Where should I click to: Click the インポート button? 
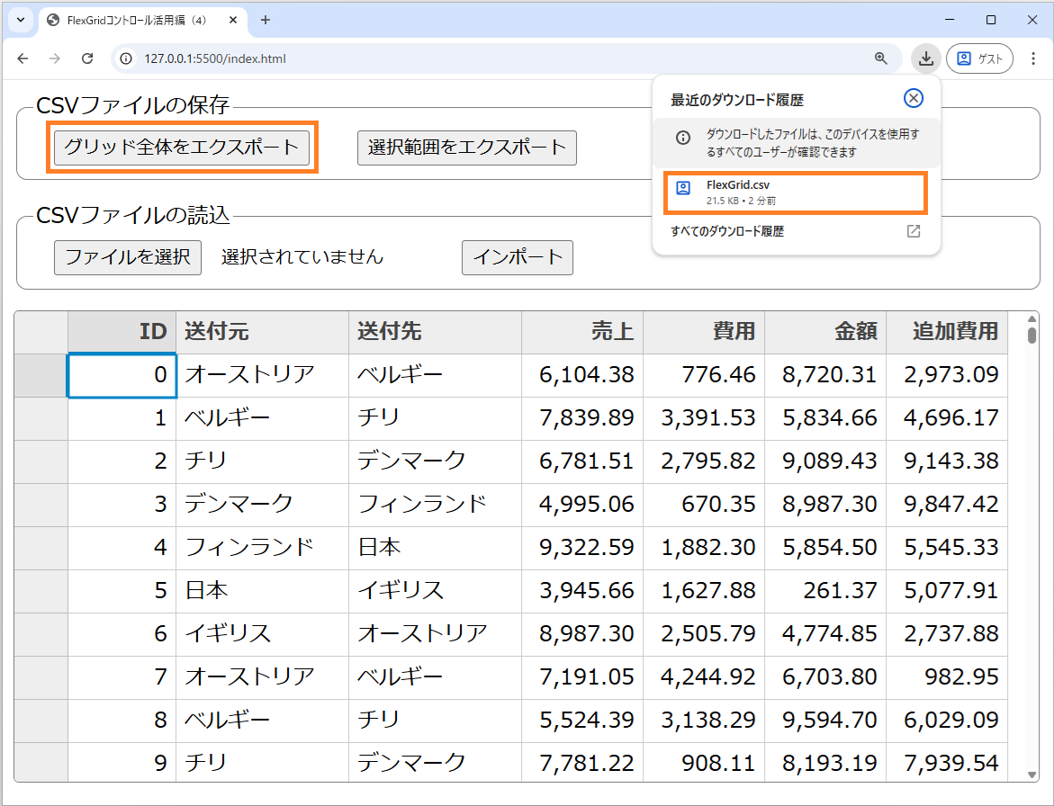tap(518, 257)
